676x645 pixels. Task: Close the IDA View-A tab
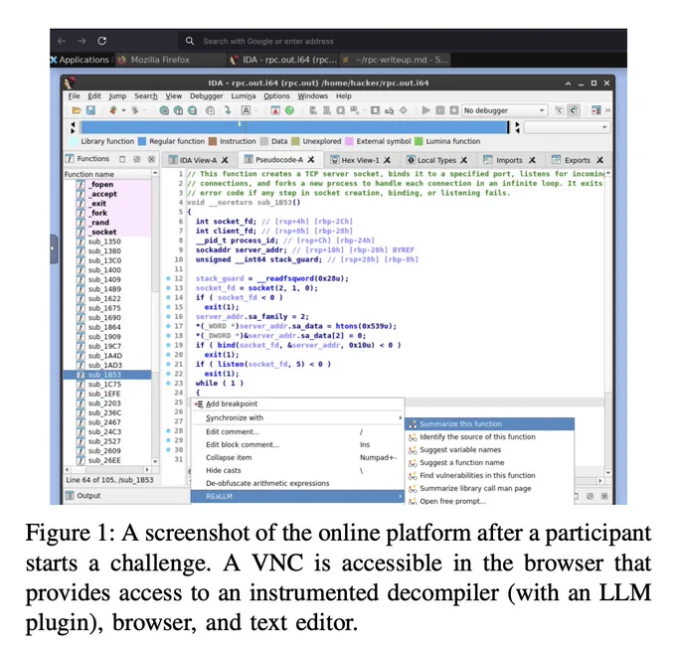pos(225,160)
